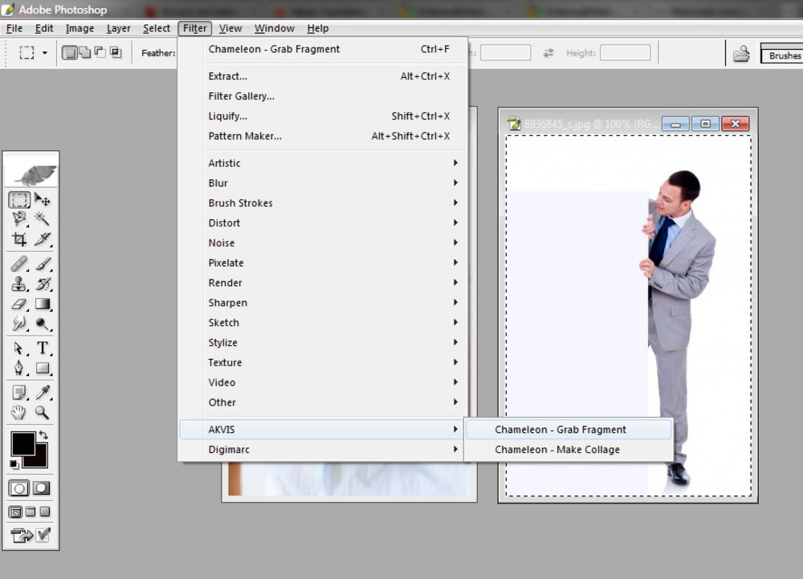Swap the Width and Height values
Screen dimensions: 803x579
pos(548,53)
